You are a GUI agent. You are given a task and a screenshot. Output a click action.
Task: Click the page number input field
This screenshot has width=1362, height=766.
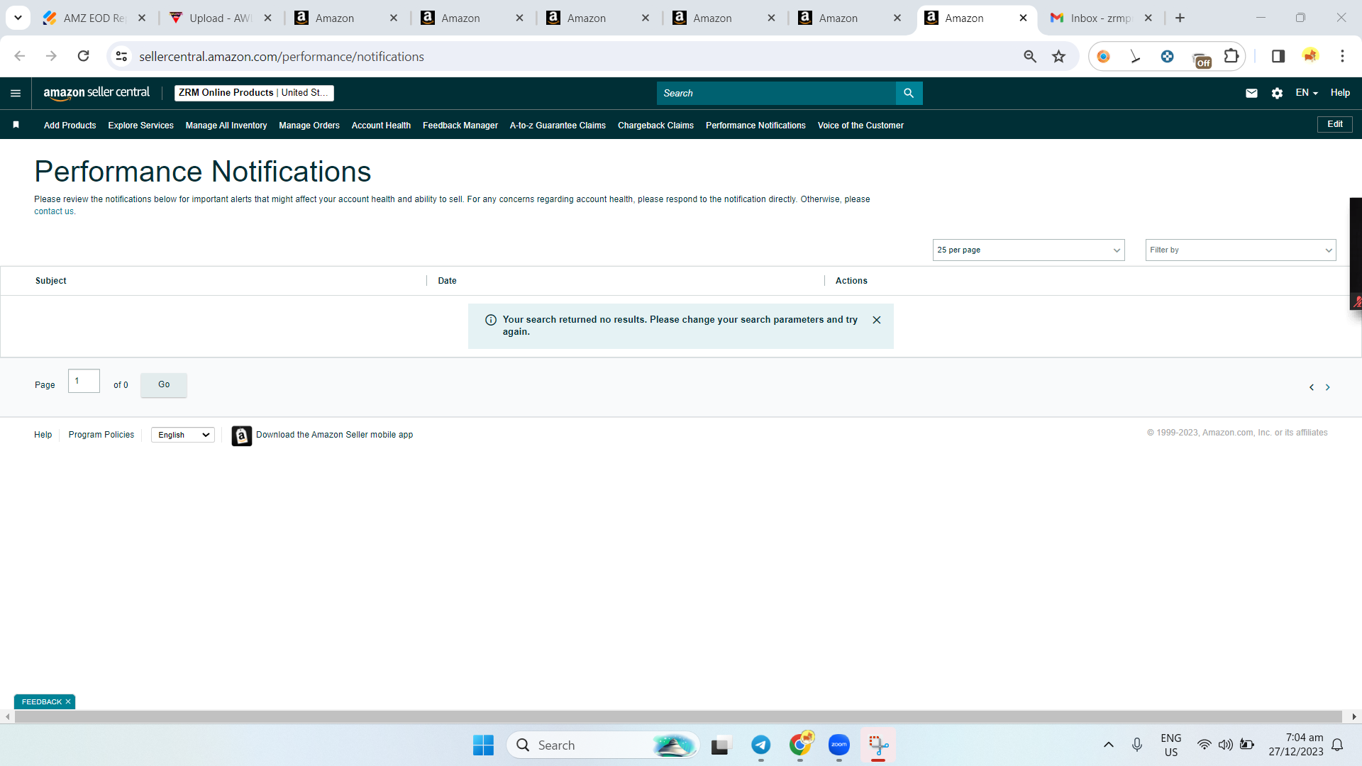coord(84,381)
